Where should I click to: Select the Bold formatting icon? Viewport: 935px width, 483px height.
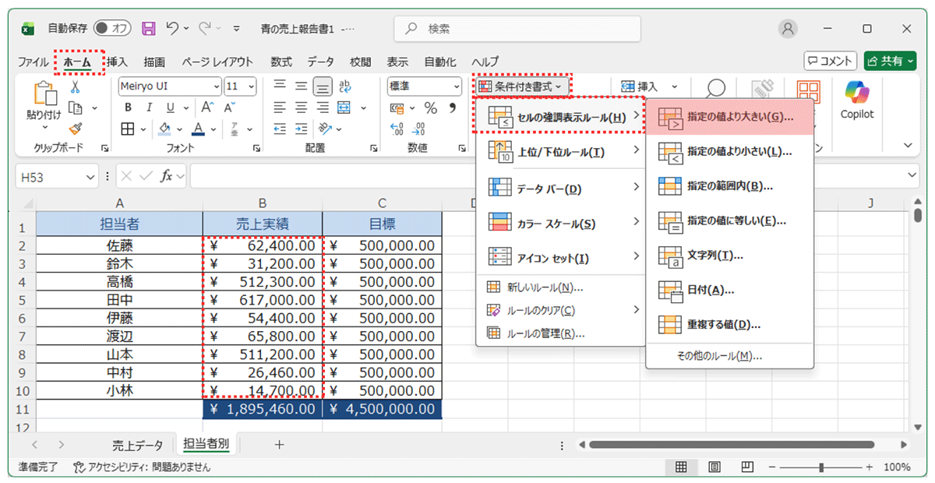click(127, 108)
